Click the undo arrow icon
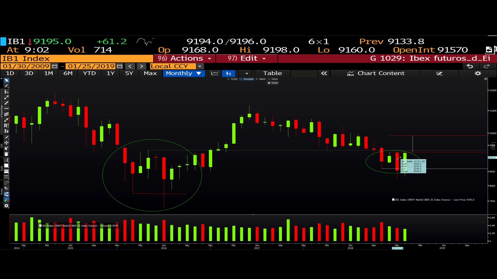497x279 pixels. (470, 66)
